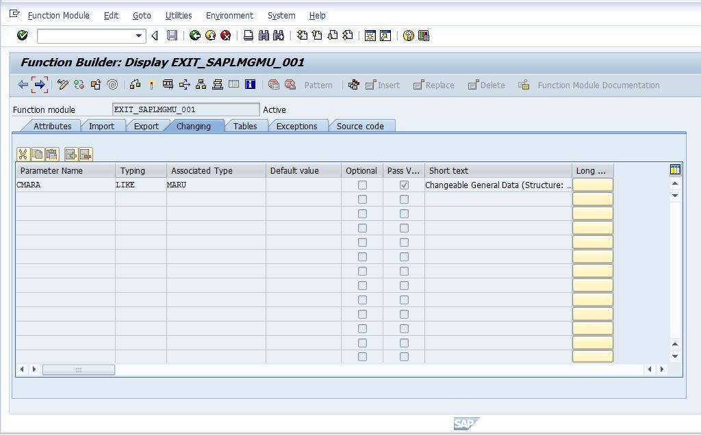701x435 pixels.
Task: Click the Function Module Documentation button
Action: click(589, 85)
